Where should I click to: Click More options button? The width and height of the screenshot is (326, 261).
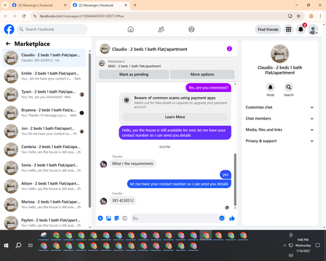coord(202,74)
